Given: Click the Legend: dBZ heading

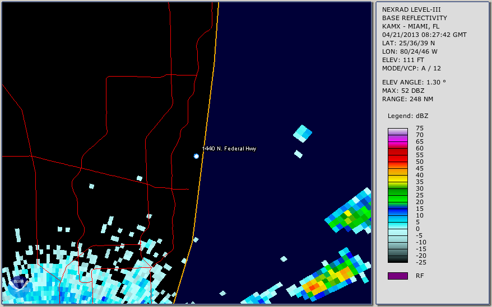Looking at the screenshot, I should [407, 116].
